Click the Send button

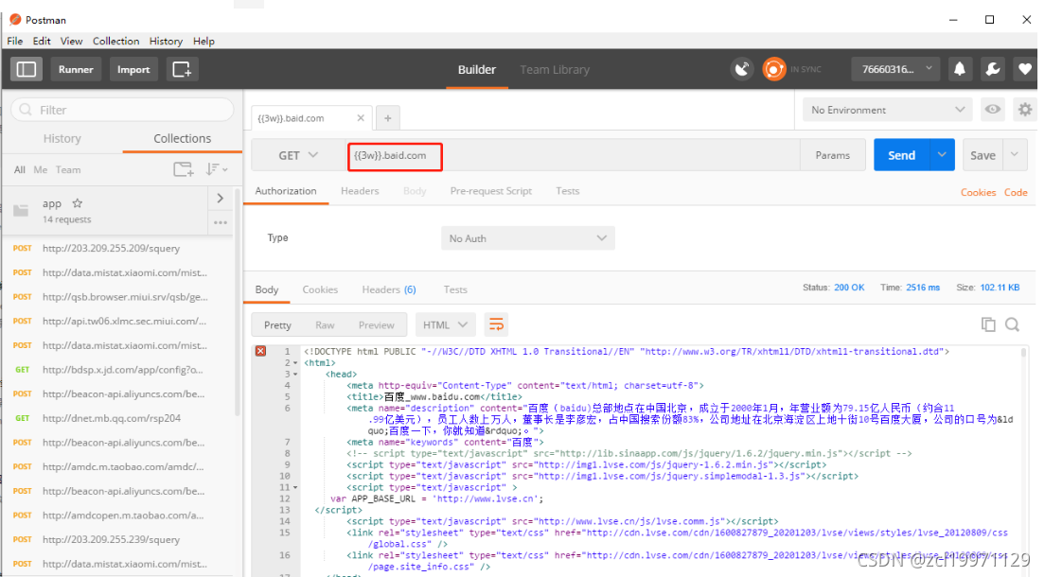[902, 154]
